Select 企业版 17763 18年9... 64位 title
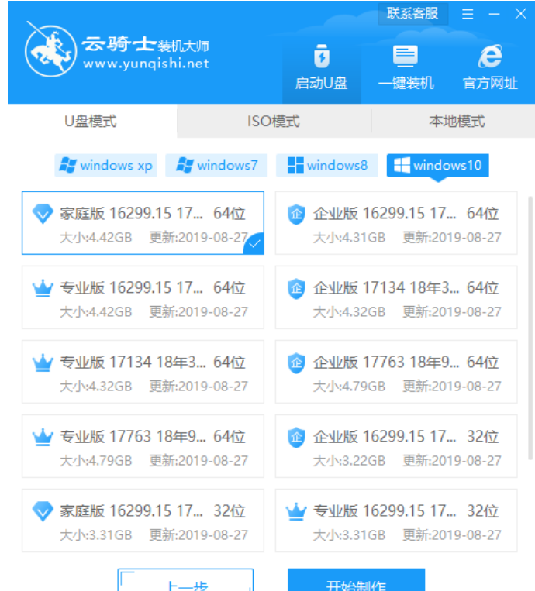This screenshot has width=535, height=591. [x=406, y=363]
